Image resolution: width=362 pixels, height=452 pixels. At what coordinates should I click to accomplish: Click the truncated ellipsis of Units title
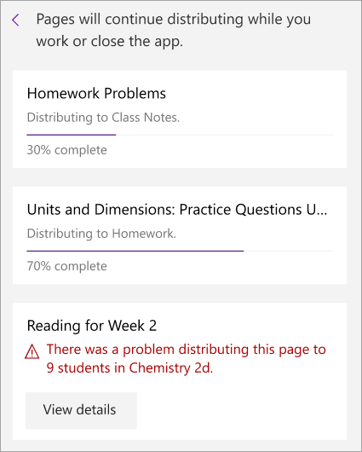(x=323, y=213)
